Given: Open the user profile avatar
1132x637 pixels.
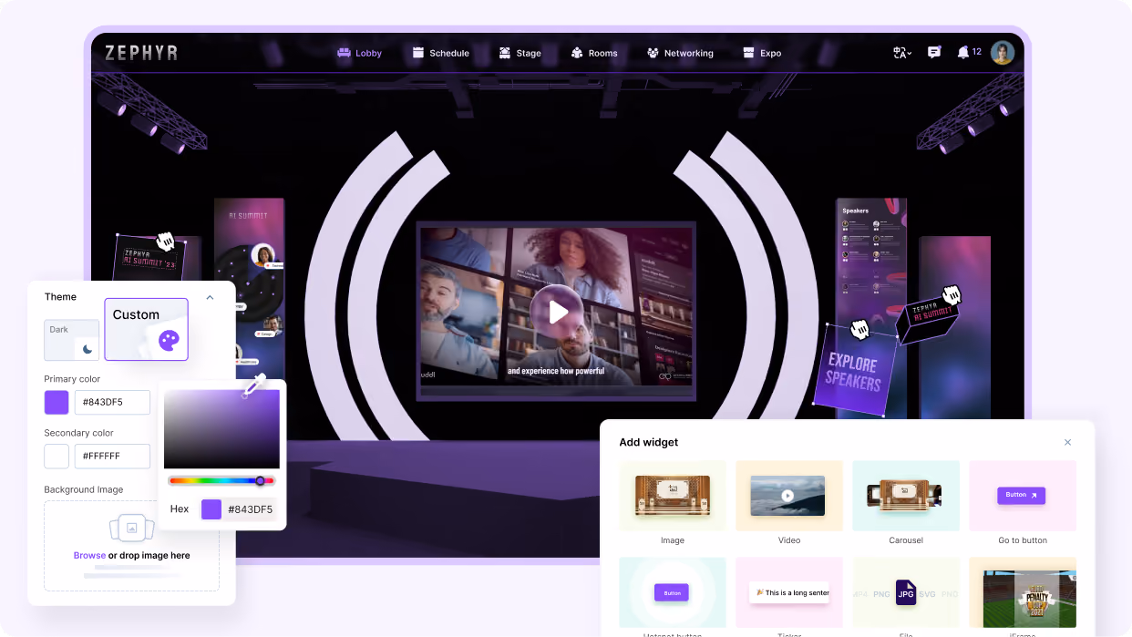Looking at the screenshot, I should pos(1003,53).
